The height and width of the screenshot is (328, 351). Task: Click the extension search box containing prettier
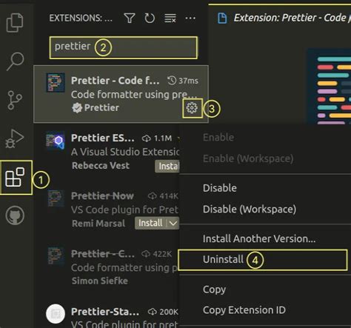tap(124, 47)
